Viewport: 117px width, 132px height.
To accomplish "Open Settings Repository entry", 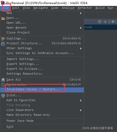I will point(42,74).
